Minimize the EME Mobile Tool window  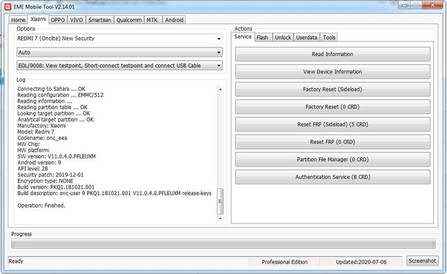click(x=404, y=5)
